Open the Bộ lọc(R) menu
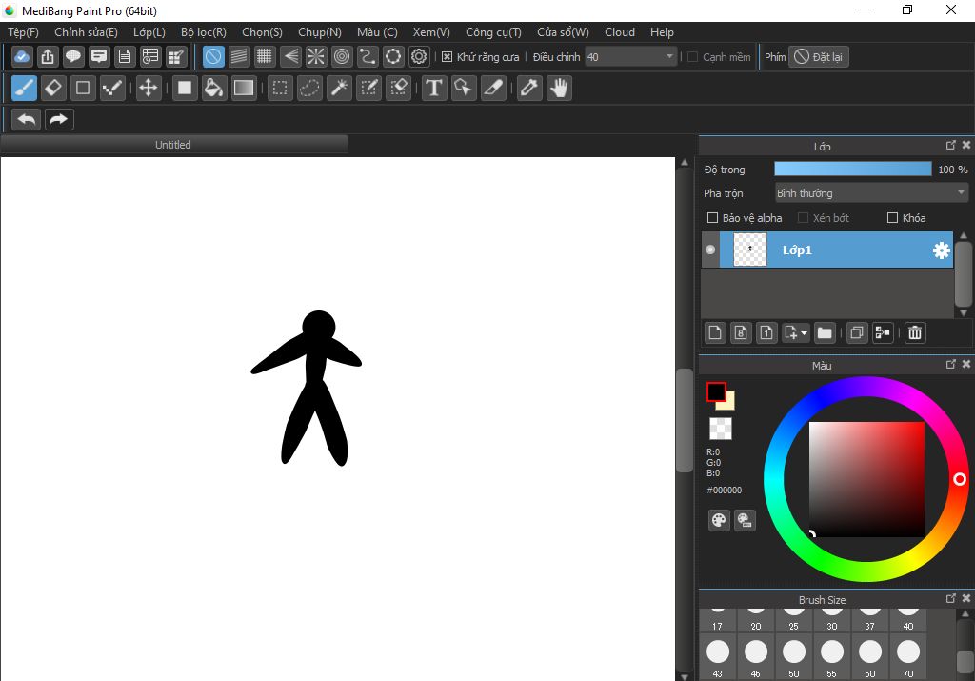Viewport: 975px width, 681px height. [x=203, y=32]
